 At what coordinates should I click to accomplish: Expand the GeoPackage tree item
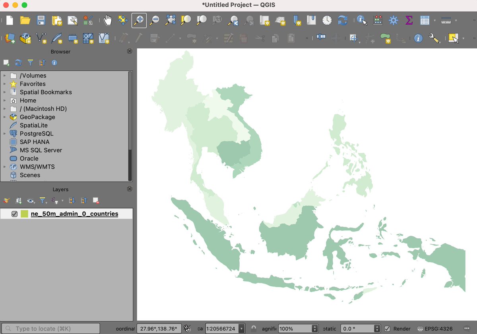pyautogui.click(x=5, y=117)
